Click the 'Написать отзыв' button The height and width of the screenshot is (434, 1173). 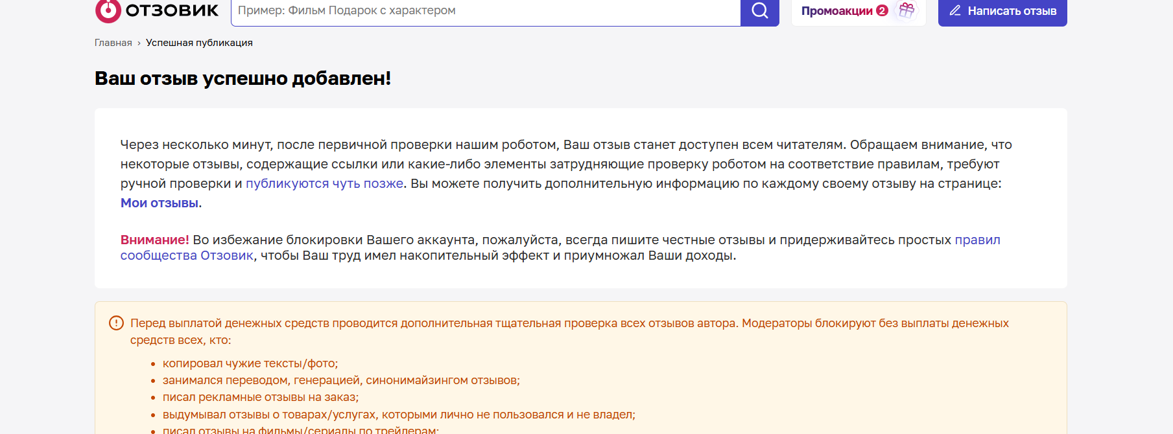1002,11
